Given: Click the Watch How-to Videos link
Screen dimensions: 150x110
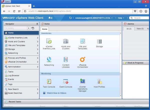Looking at the screenshot, I should click(56, 93).
